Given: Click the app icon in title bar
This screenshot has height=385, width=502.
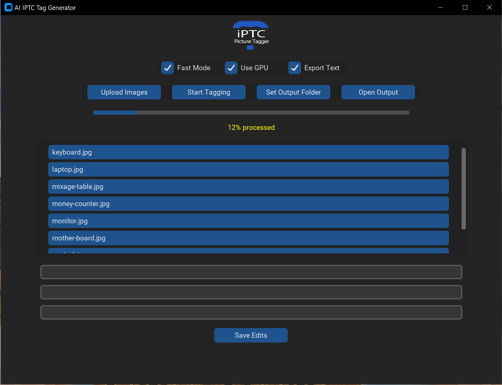Looking at the screenshot, I should (x=8, y=8).
